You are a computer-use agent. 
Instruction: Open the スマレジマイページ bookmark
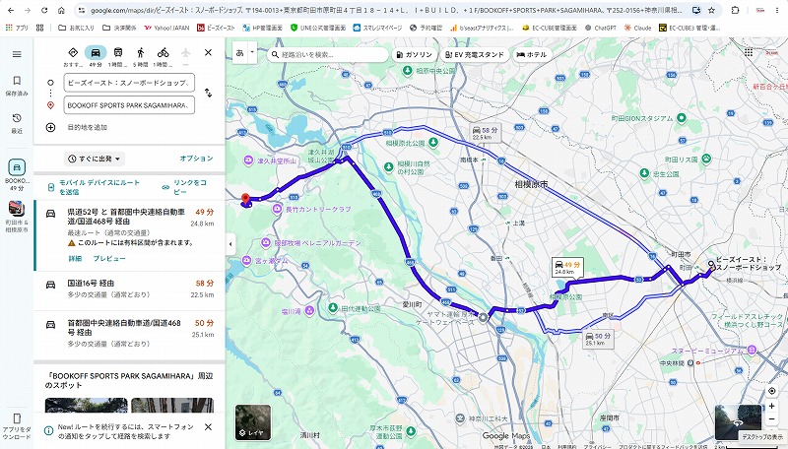377,28
